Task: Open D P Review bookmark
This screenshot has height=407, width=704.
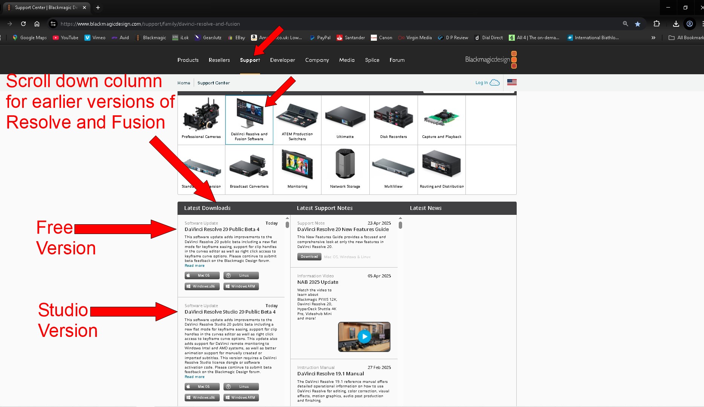Action: [453, 38]
